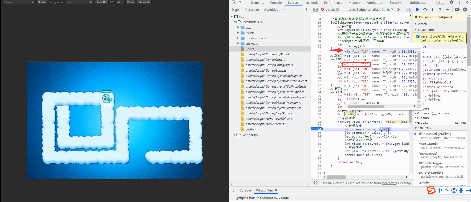Viewport: 471px width, 202px height.
Task: Toggle the device toolbar icon
Action: 241,3
